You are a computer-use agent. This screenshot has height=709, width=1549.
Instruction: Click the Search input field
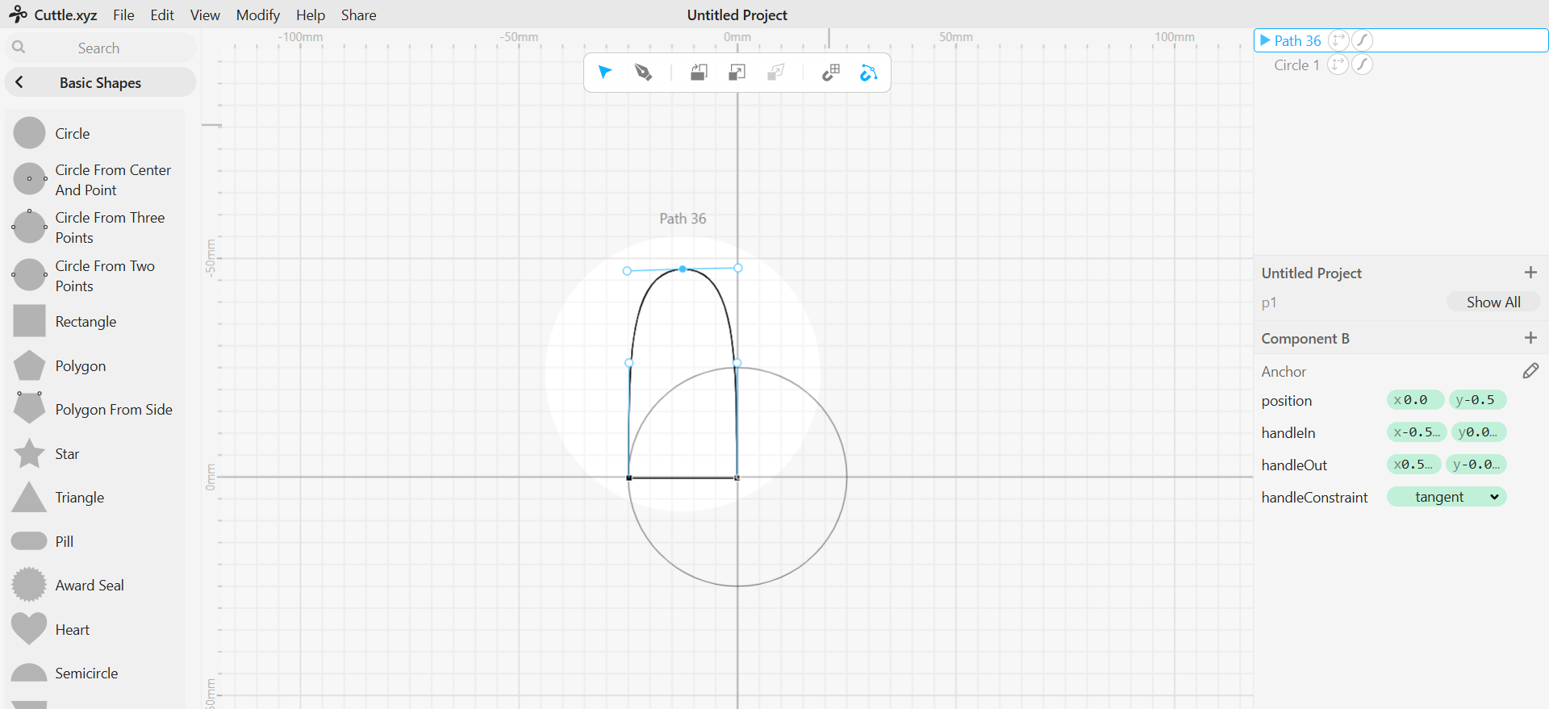pos(100,48)
